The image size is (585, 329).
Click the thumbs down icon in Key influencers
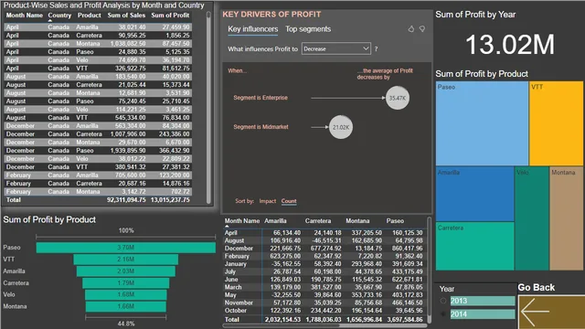(422, 29)
